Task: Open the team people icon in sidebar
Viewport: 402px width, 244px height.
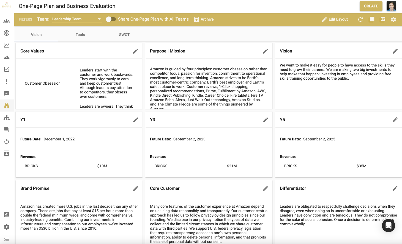Action: pos(7,21)
